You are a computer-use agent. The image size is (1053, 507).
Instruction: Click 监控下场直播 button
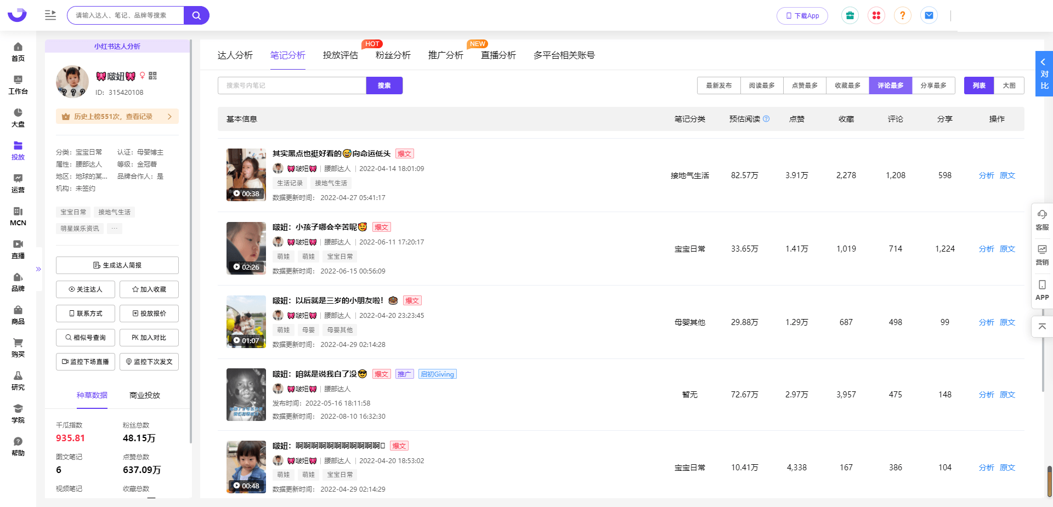point(86,362)
